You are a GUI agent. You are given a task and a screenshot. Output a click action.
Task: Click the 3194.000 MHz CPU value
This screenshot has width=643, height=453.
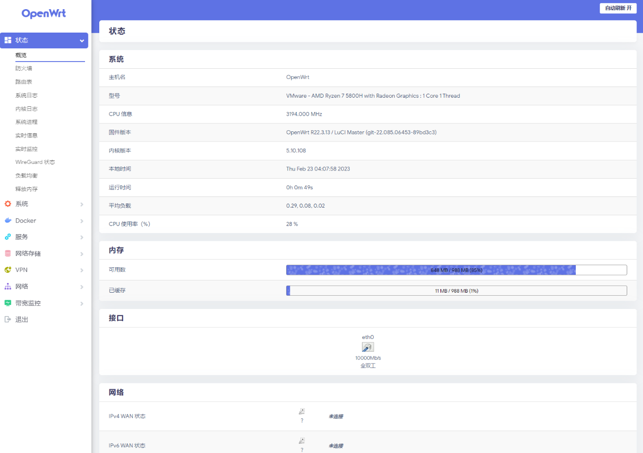(x=304, y=114)
